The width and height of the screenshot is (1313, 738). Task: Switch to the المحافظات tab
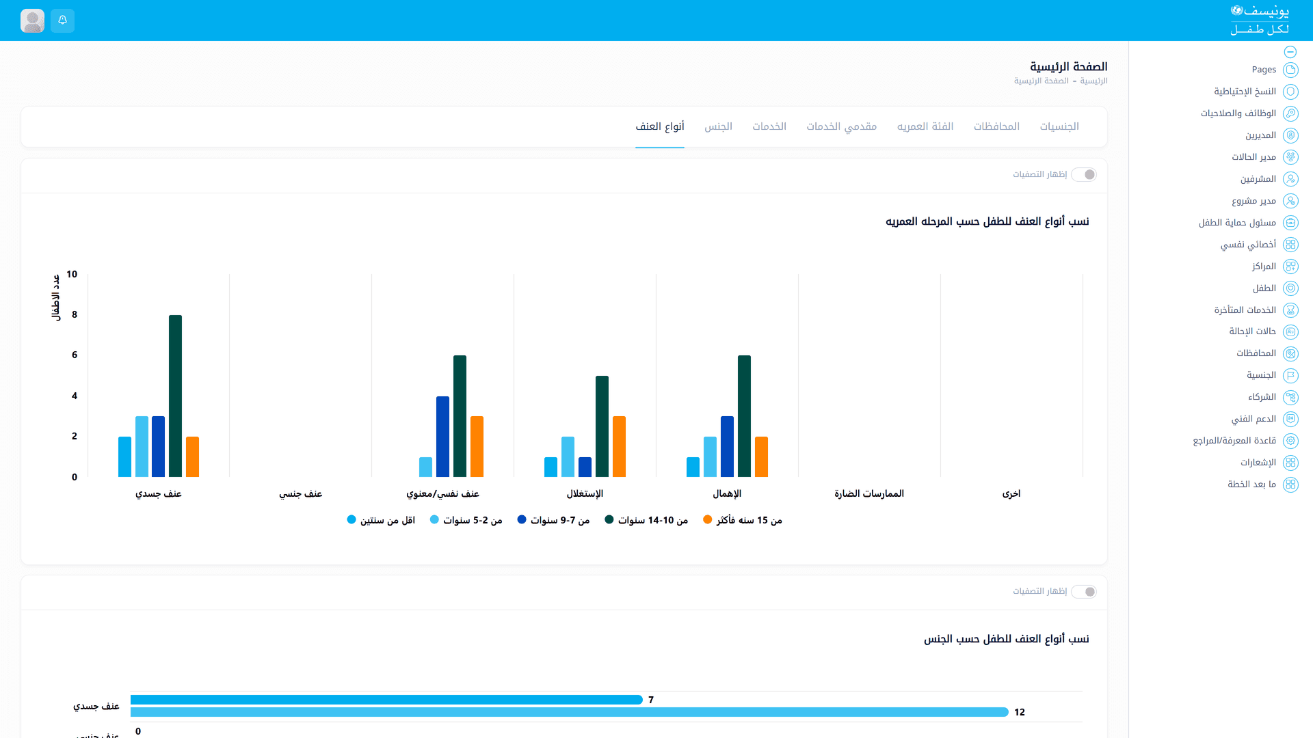point(996,126)
